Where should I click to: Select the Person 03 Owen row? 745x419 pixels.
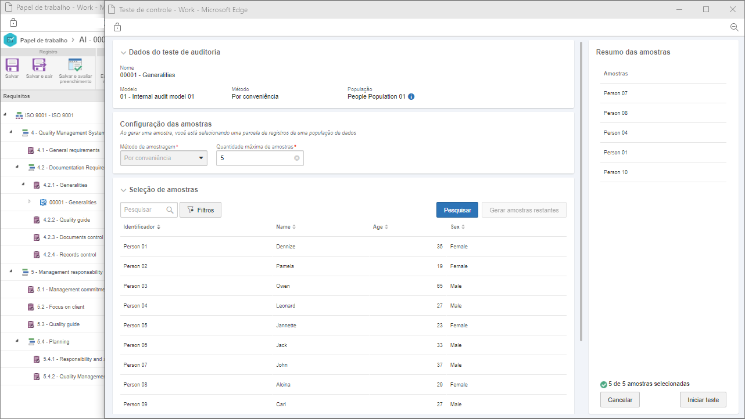[343, 286]
